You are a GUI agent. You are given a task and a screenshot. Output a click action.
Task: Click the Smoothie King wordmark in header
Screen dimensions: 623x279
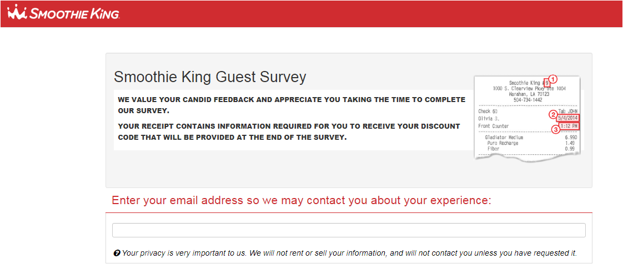click(x=74, y=14)
